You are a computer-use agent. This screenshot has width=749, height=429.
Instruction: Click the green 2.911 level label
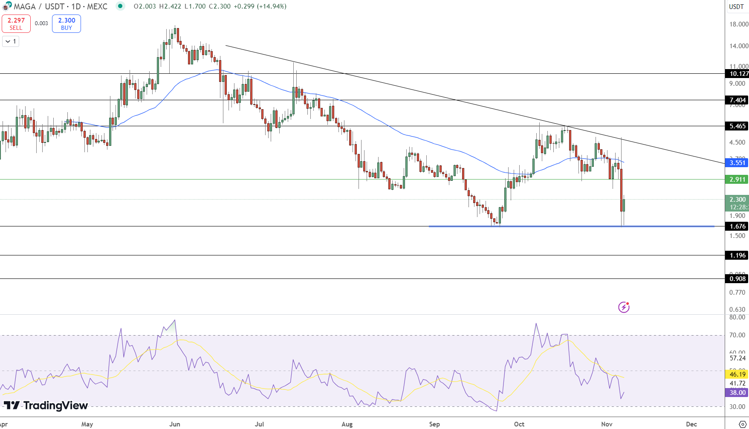coord(737,179)
